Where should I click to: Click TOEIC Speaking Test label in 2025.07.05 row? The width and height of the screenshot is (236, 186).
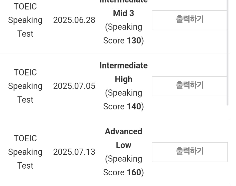[x=25, y=86]
